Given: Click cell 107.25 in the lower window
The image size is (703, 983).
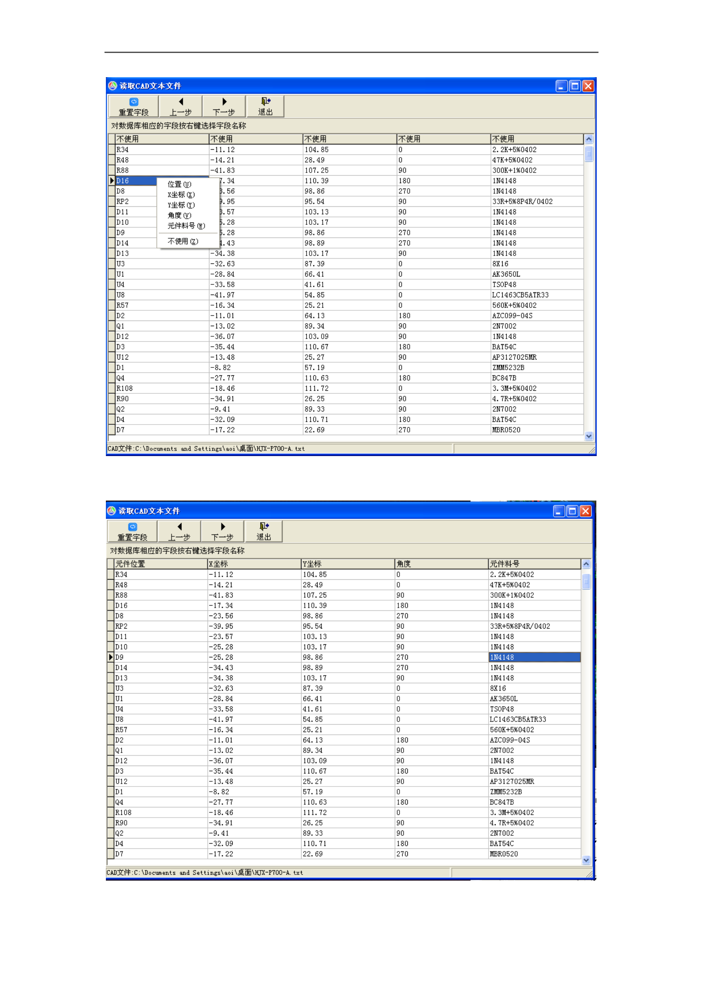Looking at the screenshot, I should pyautogui.click(x=348, y=595).
